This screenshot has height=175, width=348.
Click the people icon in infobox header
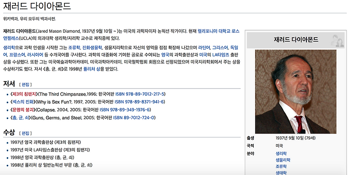[x=337, y=40]
